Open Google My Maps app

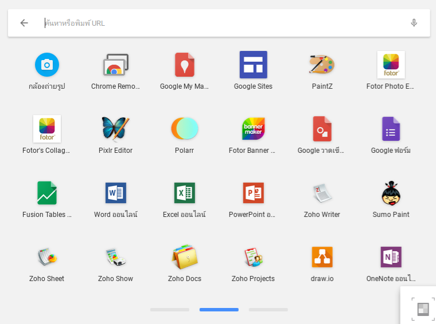(184, 65)
